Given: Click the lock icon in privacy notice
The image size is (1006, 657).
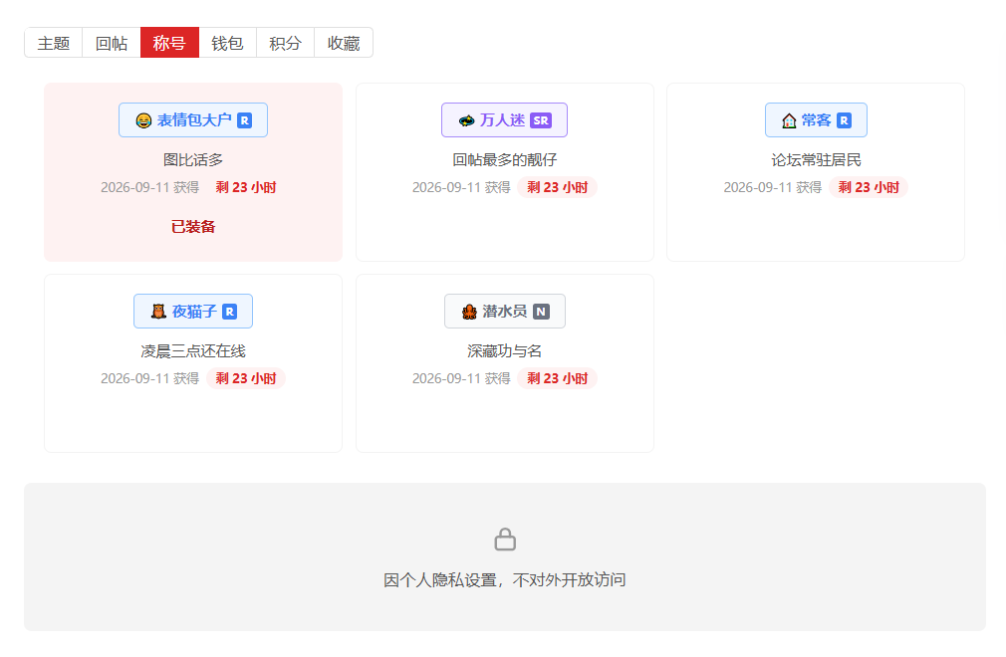Looking at the screenshot, I should [x=505, y=540].
